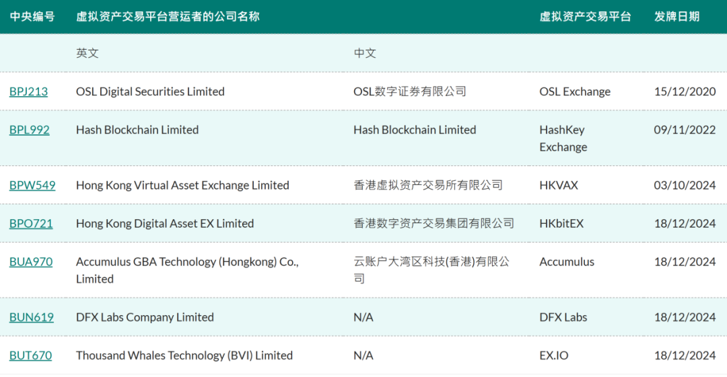Open the BPJ213 central number link
The width and height of the screenshot is (727, 377).
28,91
